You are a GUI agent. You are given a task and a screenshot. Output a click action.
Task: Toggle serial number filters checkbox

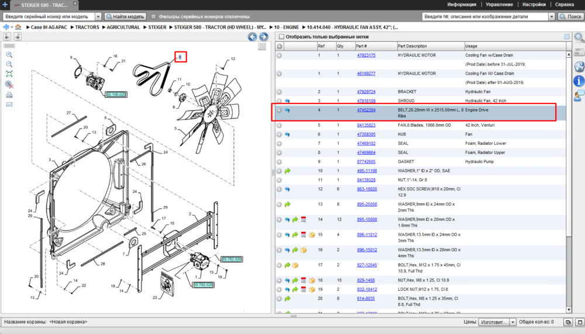tap(153, 16)
